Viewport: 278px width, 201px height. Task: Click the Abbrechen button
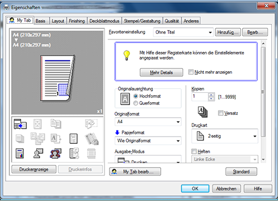tap(226, 189)
